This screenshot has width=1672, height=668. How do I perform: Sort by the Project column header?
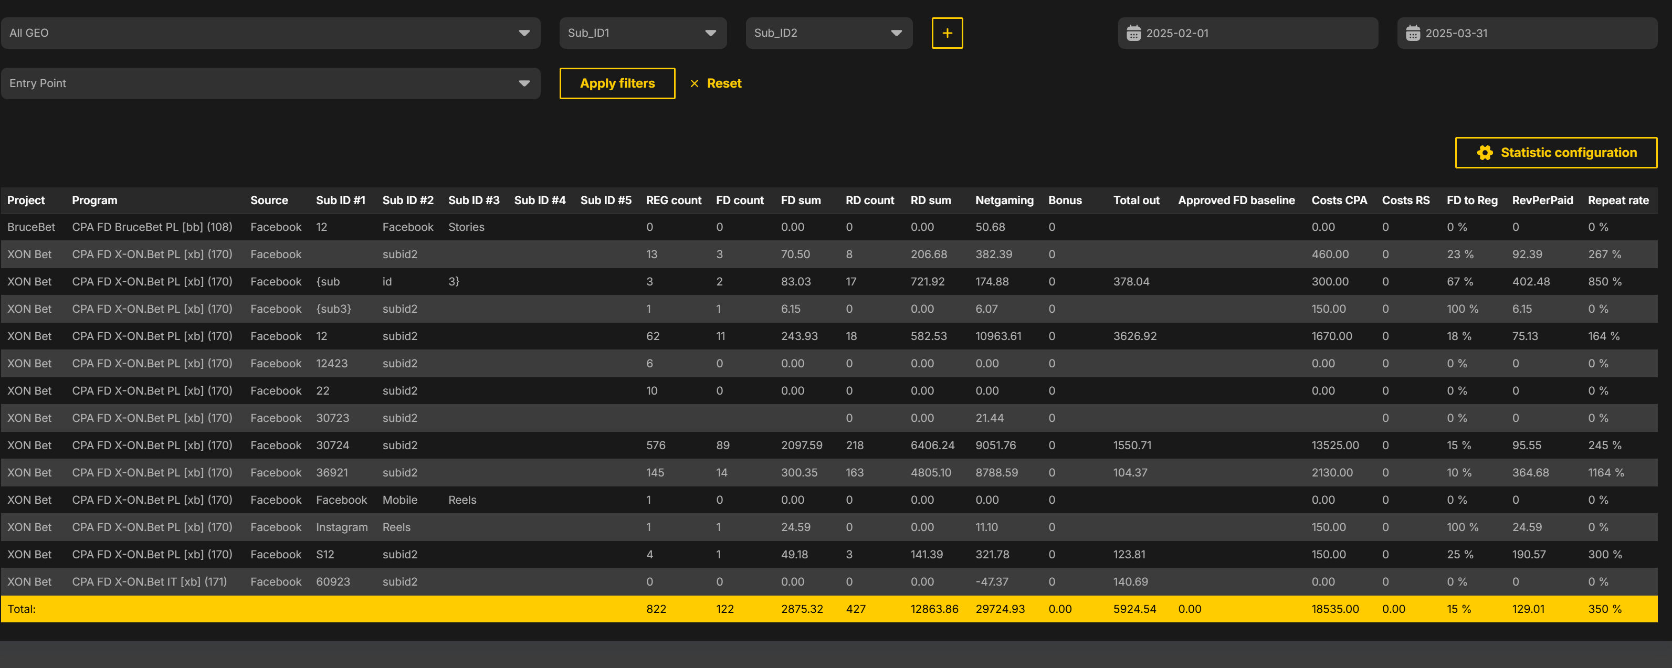[x=26, y=200]
